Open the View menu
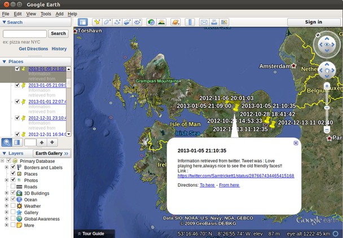Image resolution: width=343 pixels, height=238 pixels. 31,14
